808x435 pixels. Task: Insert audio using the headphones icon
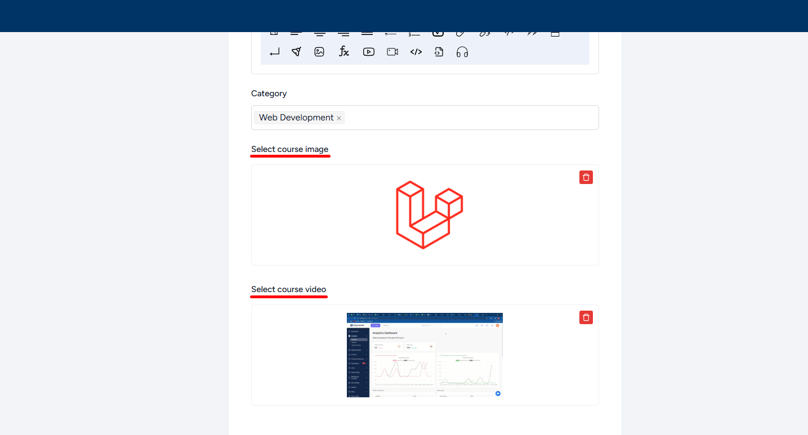coord(462,52)
